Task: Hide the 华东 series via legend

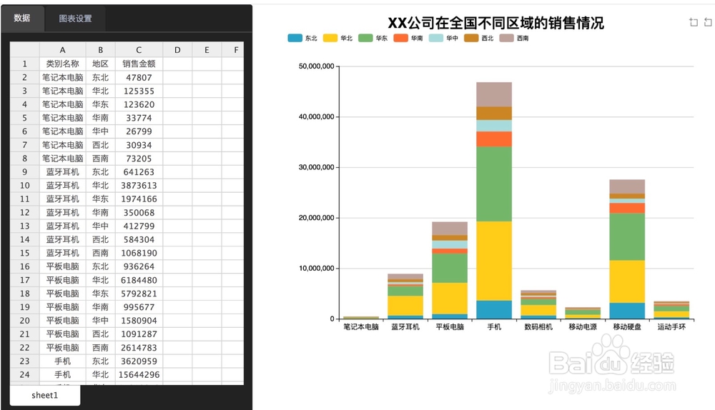Action: tap(373, 39)
